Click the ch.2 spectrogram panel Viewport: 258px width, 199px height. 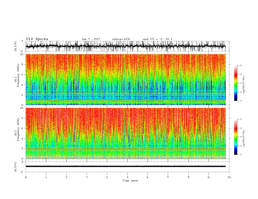pos(125,133)
